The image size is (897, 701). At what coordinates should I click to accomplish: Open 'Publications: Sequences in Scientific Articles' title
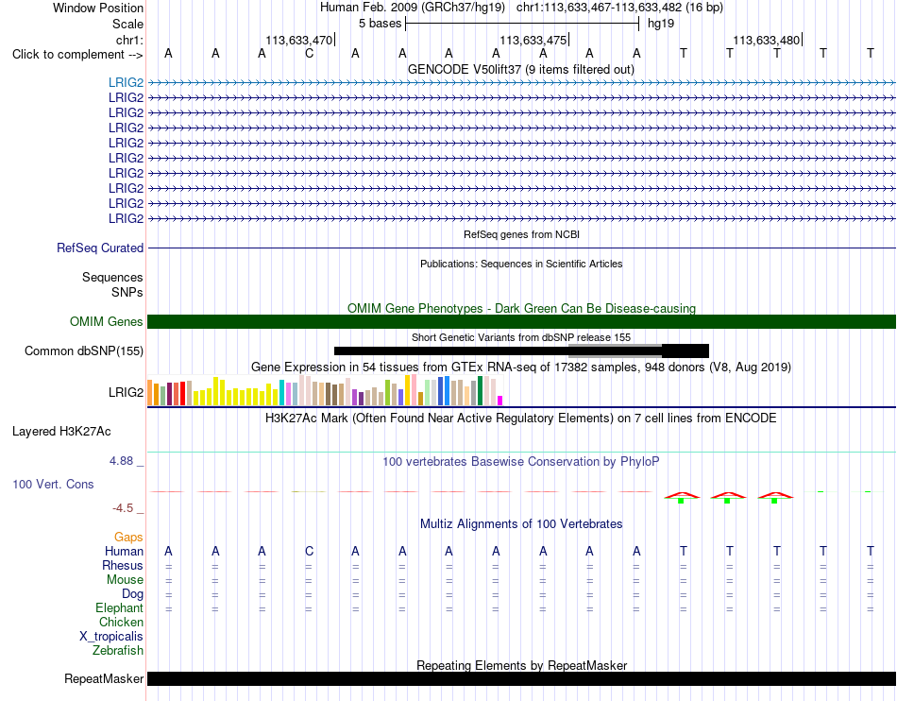point(521,264)
